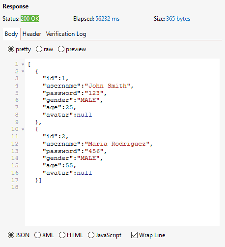Click the closing brackets on line 17

pos(38,180)
